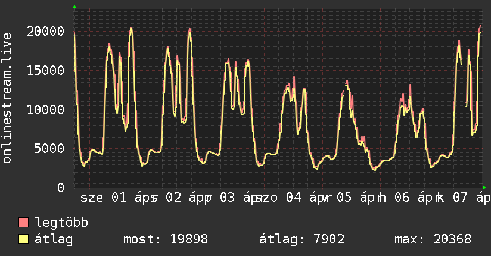Click the yellow átlag legend swatch
The height and width of the screenshot is (256, 491).
pyautogui.click(x=24, y=239)
